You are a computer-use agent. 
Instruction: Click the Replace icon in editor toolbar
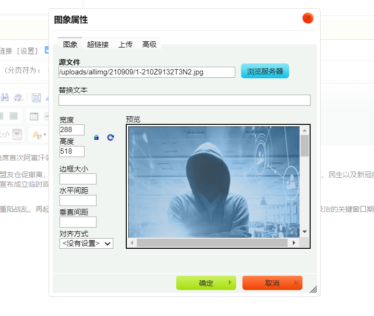[19, 97]
